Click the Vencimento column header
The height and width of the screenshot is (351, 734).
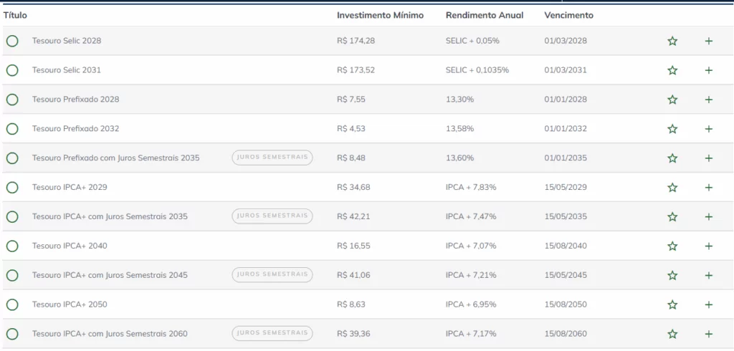click(x=568, y=15)
